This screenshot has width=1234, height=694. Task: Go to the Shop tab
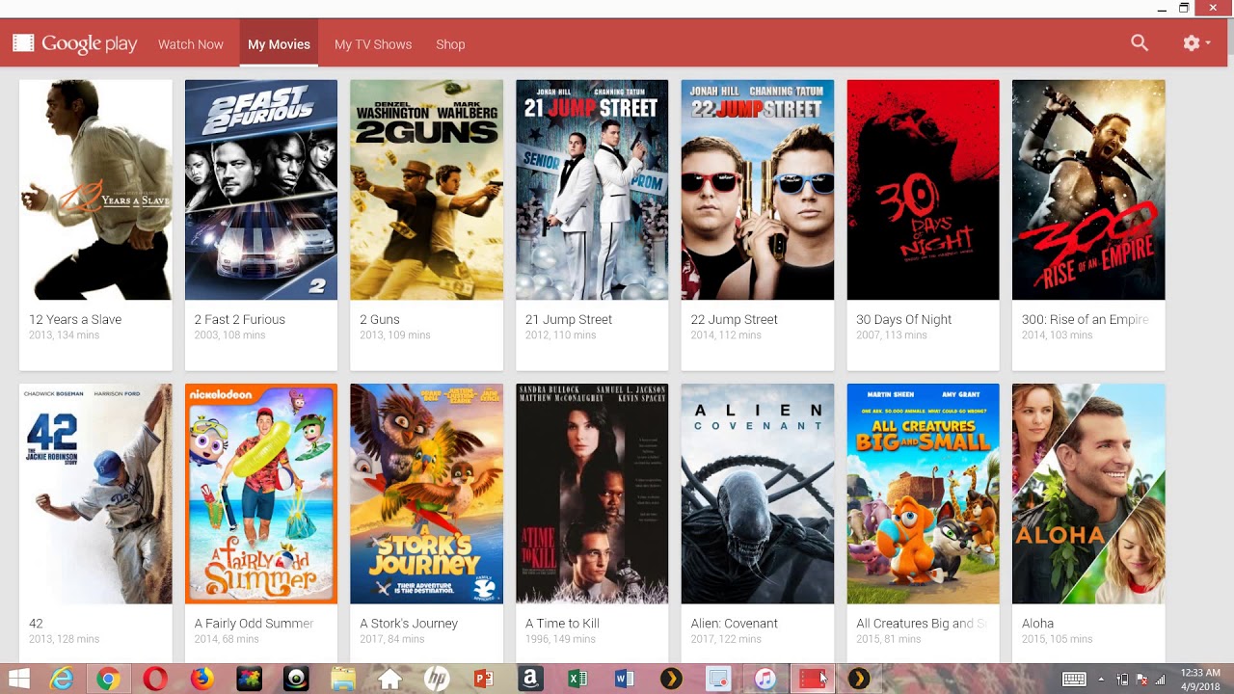450,44
